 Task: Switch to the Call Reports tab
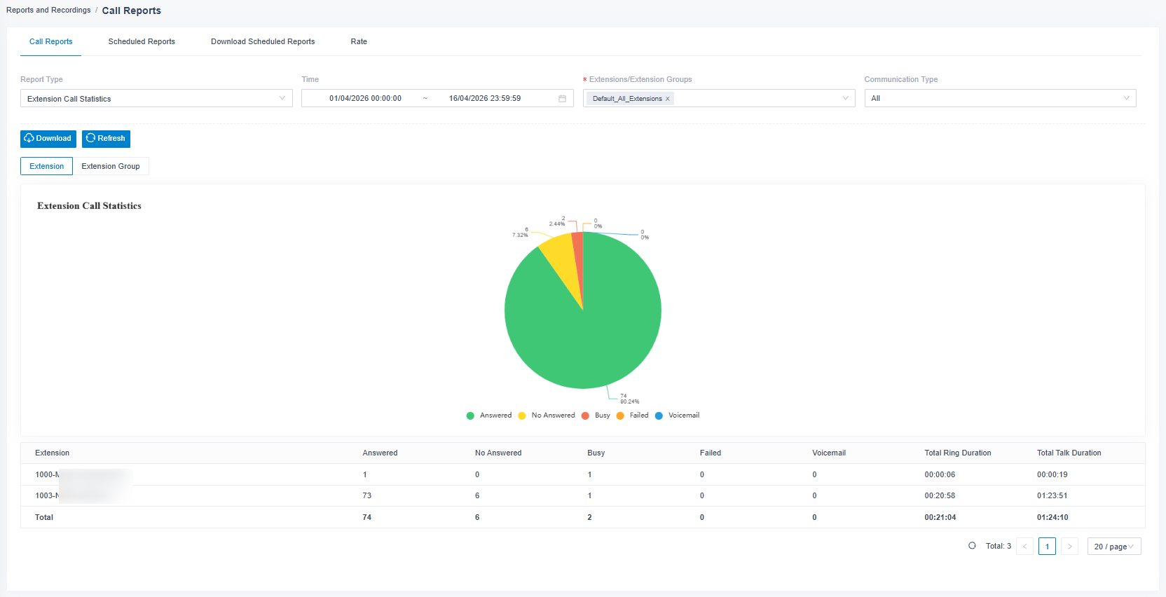coord(51,41)
